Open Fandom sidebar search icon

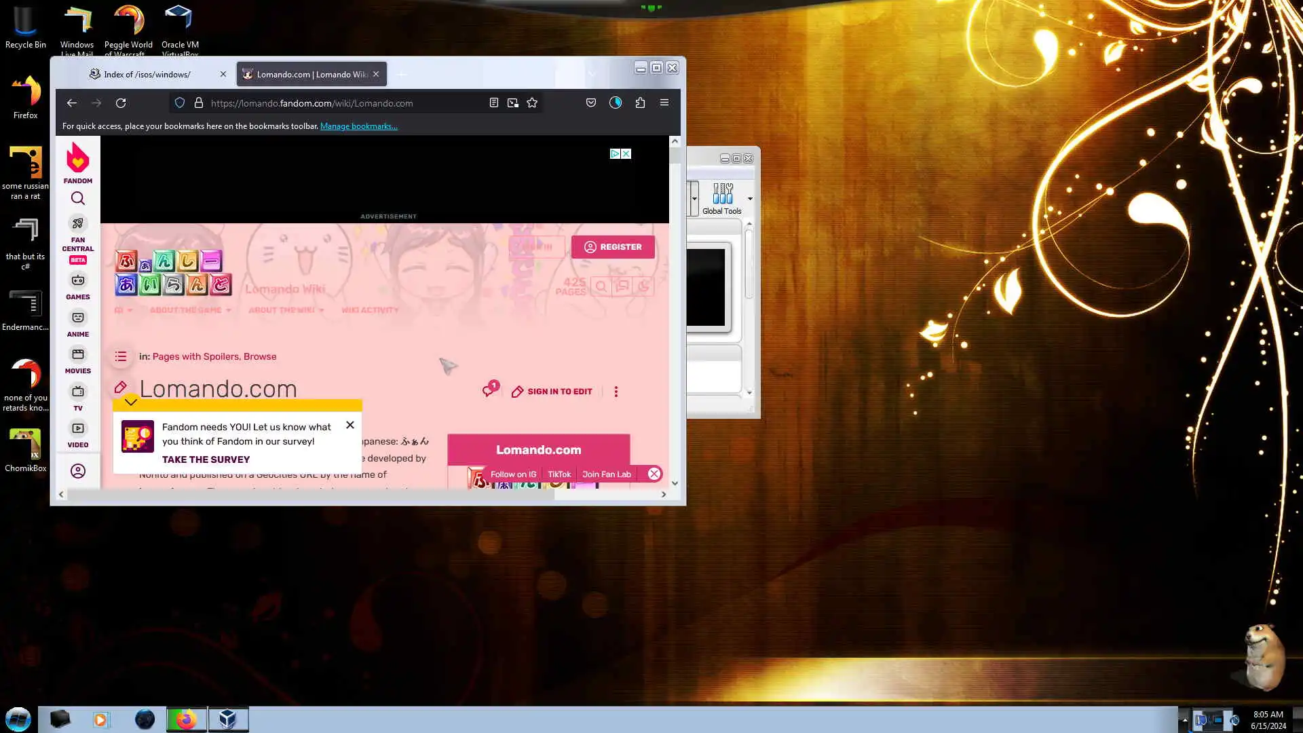pyautogui.click(x=78, y=198)
